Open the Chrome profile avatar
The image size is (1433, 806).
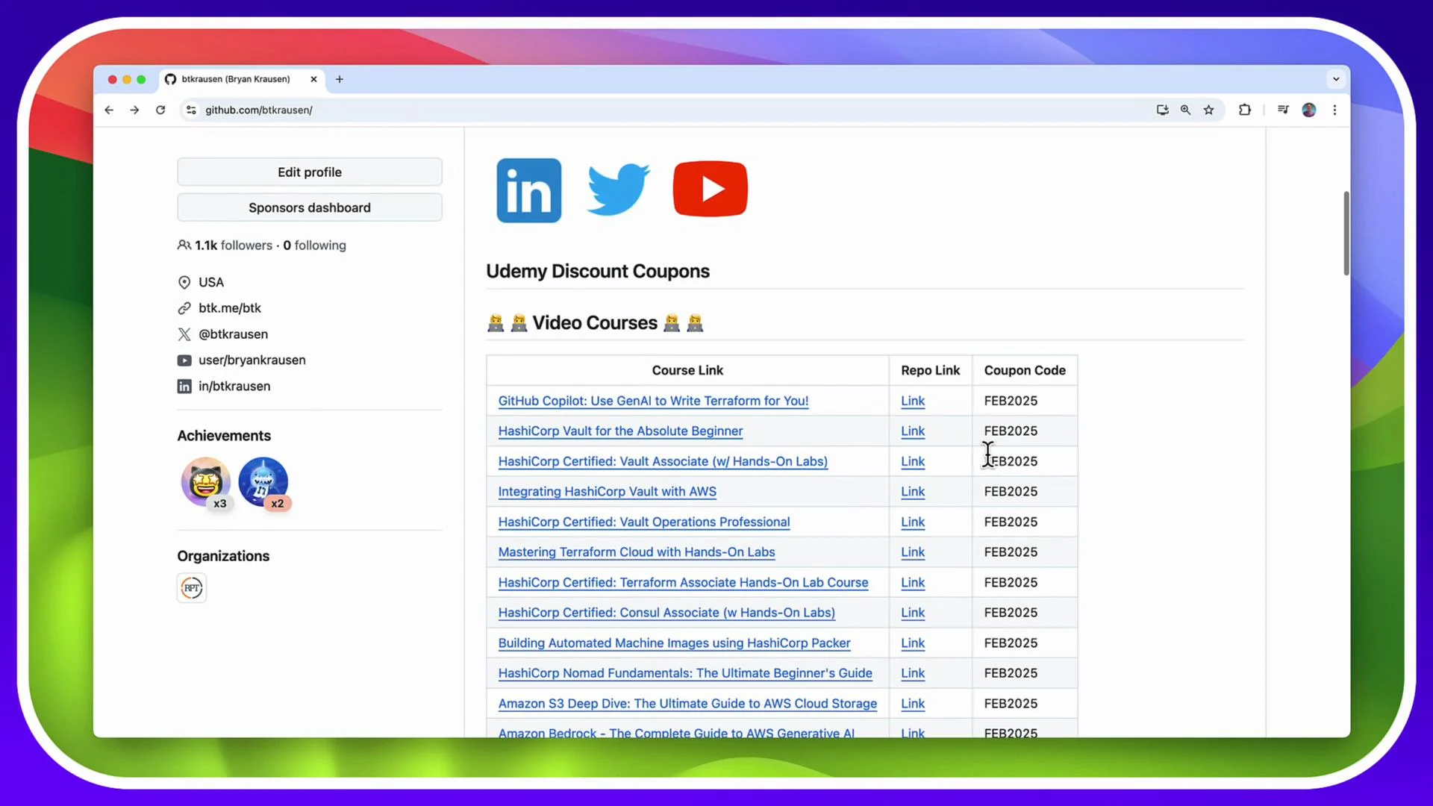coord(1308,110)
